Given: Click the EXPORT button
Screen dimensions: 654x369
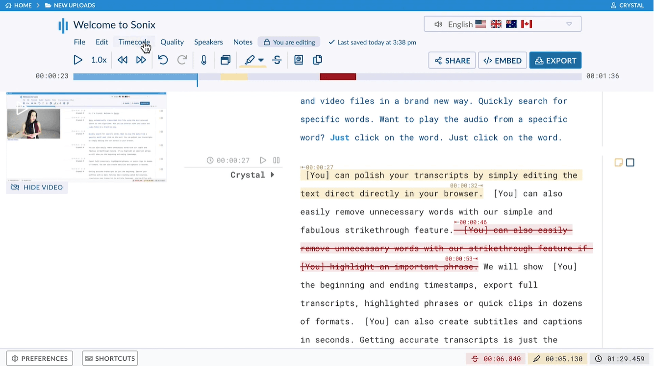Looking at the screenshot, I should (555, 61).
